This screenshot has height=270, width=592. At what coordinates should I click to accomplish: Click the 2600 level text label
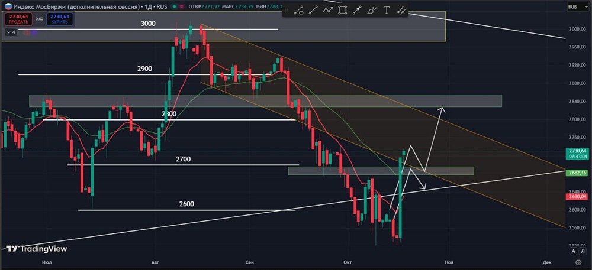click(x=186, y=204)
